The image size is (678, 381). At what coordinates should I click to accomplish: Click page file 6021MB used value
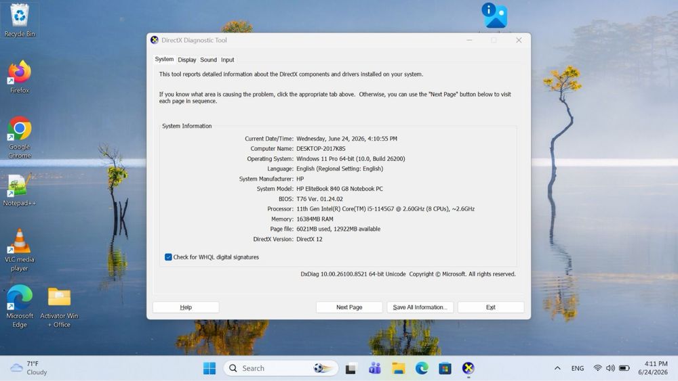338,229
